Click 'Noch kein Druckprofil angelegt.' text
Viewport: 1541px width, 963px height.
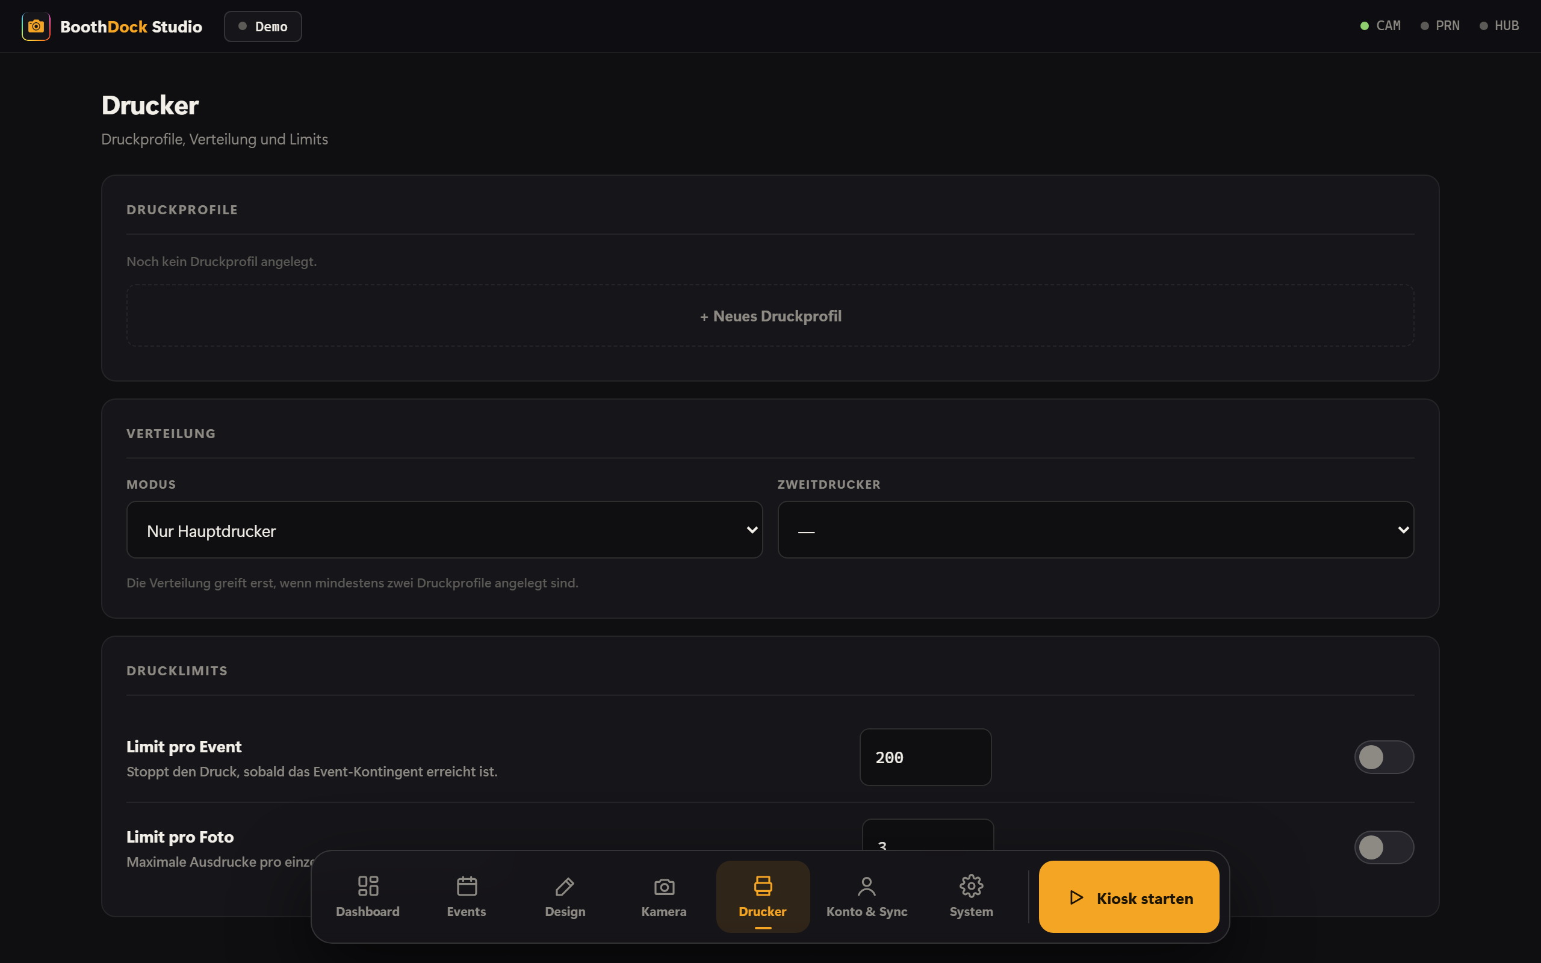[222, 261]
